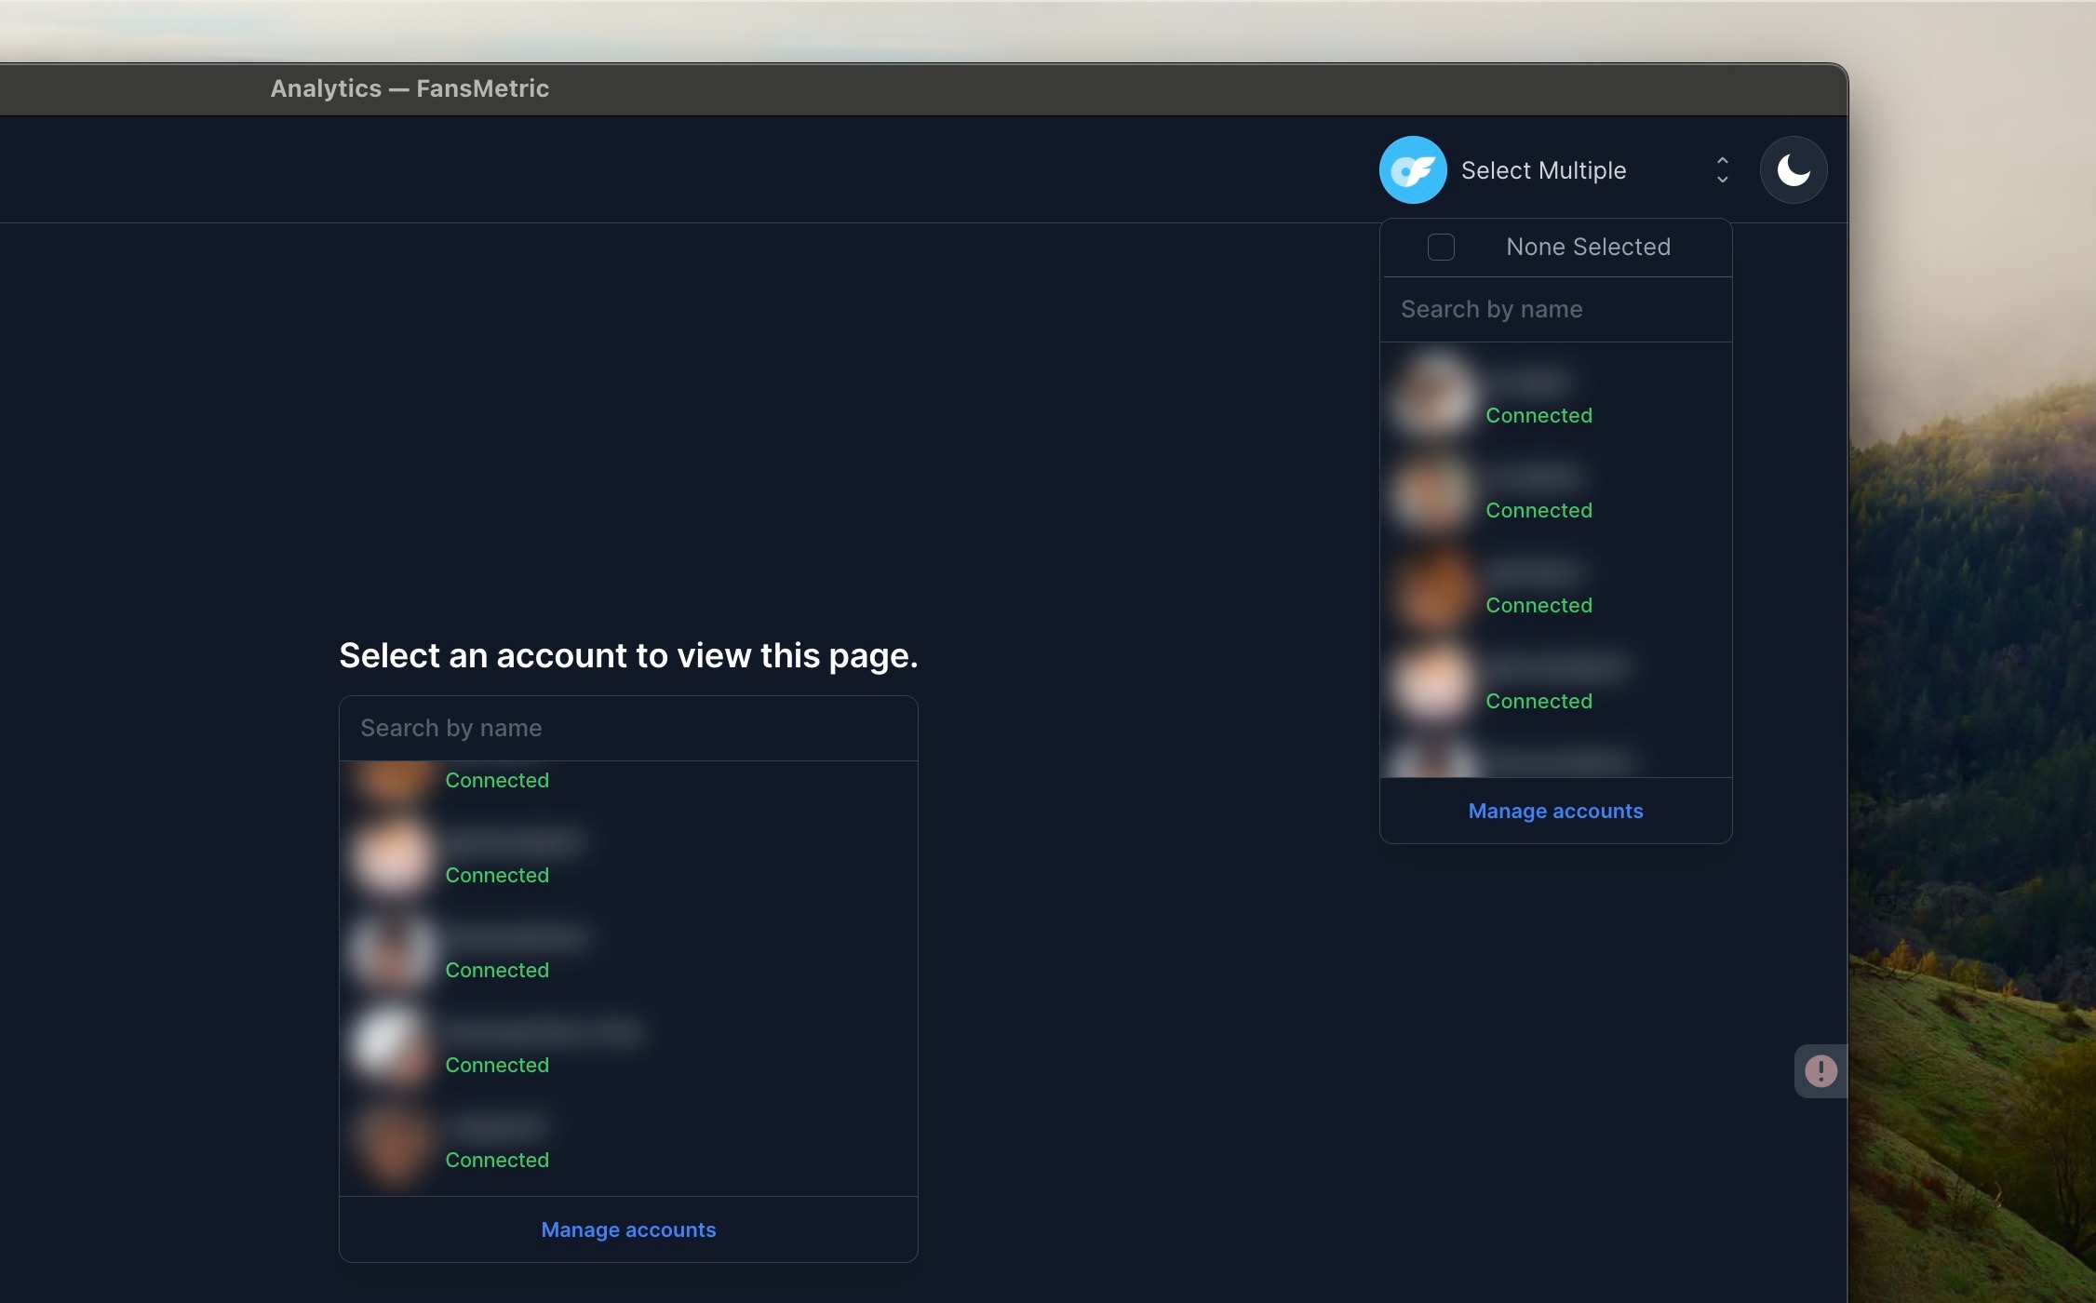The image size is (2096, 1303).
Task: Click 'Select an account to view this page.' heading
Action: [x=628, y=655]
